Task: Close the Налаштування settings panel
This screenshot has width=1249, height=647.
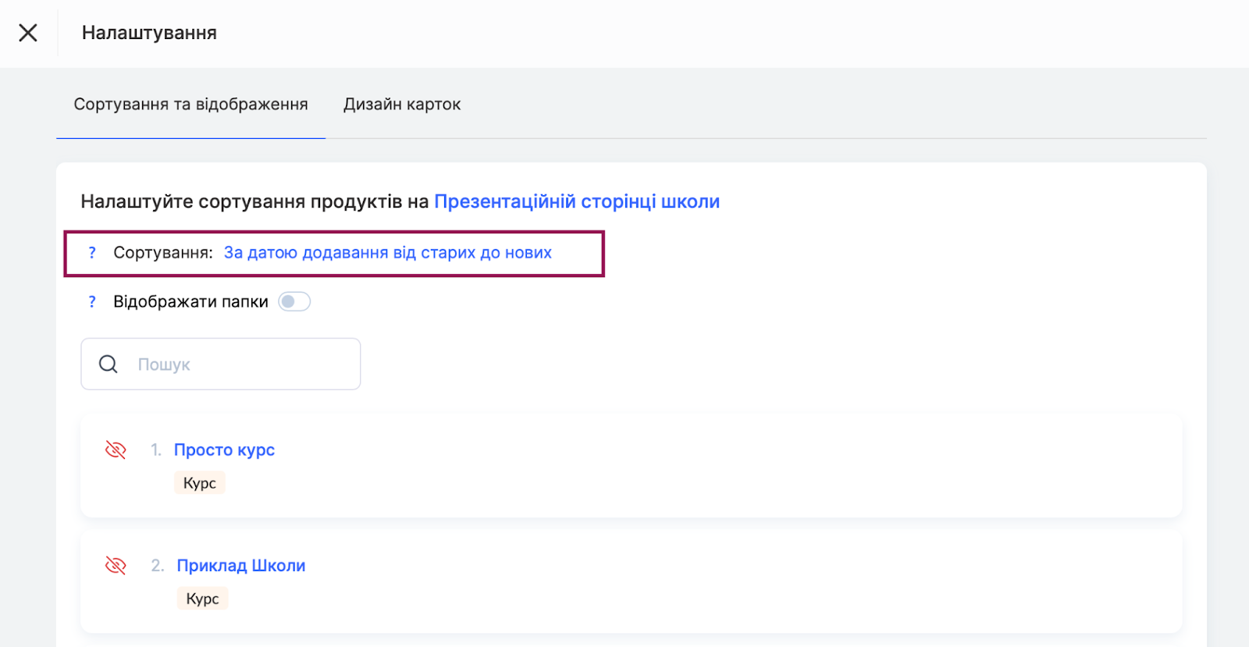Action: [28, 33]
